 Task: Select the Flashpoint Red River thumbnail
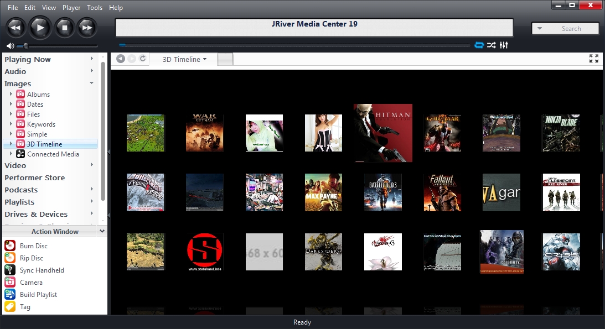coord(561,192)
